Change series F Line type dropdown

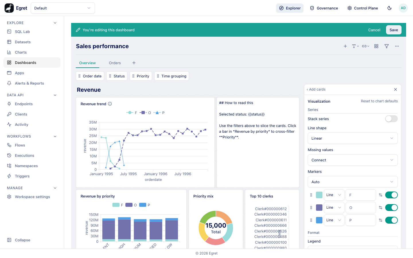tap(334, 195)
